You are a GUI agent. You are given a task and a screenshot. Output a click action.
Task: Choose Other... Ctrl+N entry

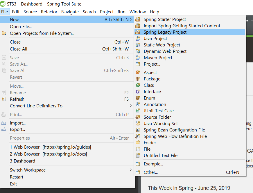tap(190, 172)
